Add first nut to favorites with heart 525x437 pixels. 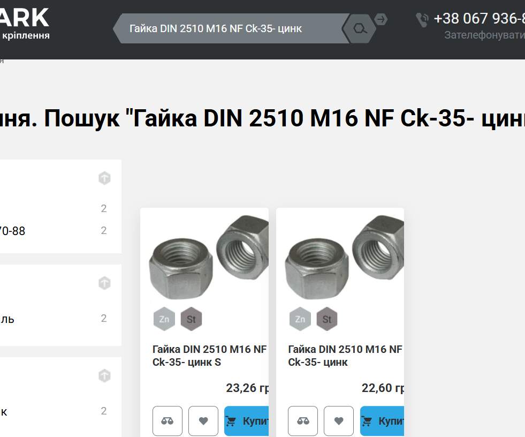(x=203, y=421)
